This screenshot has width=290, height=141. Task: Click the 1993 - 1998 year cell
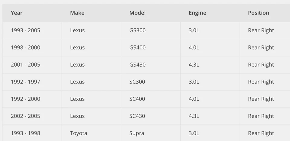point(25,133)
